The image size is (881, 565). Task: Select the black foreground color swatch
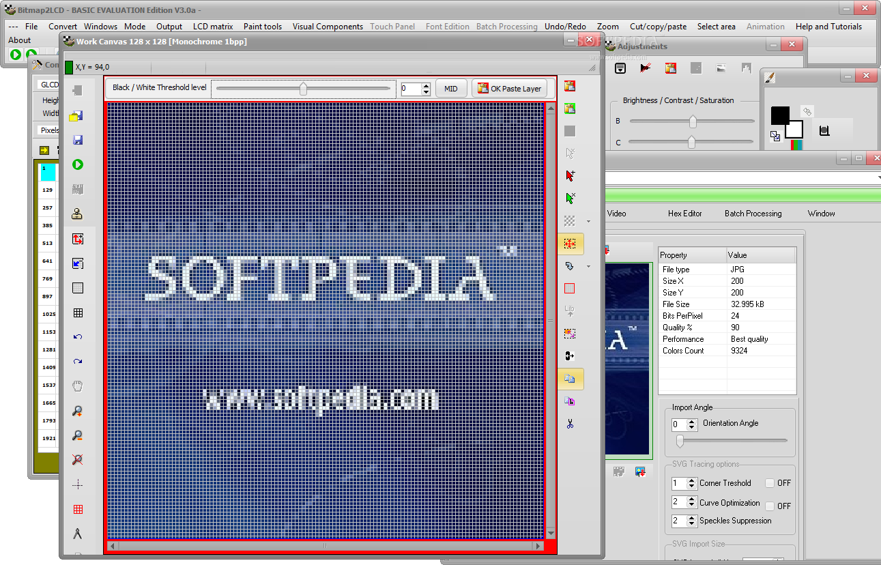(x=780, y=115)
